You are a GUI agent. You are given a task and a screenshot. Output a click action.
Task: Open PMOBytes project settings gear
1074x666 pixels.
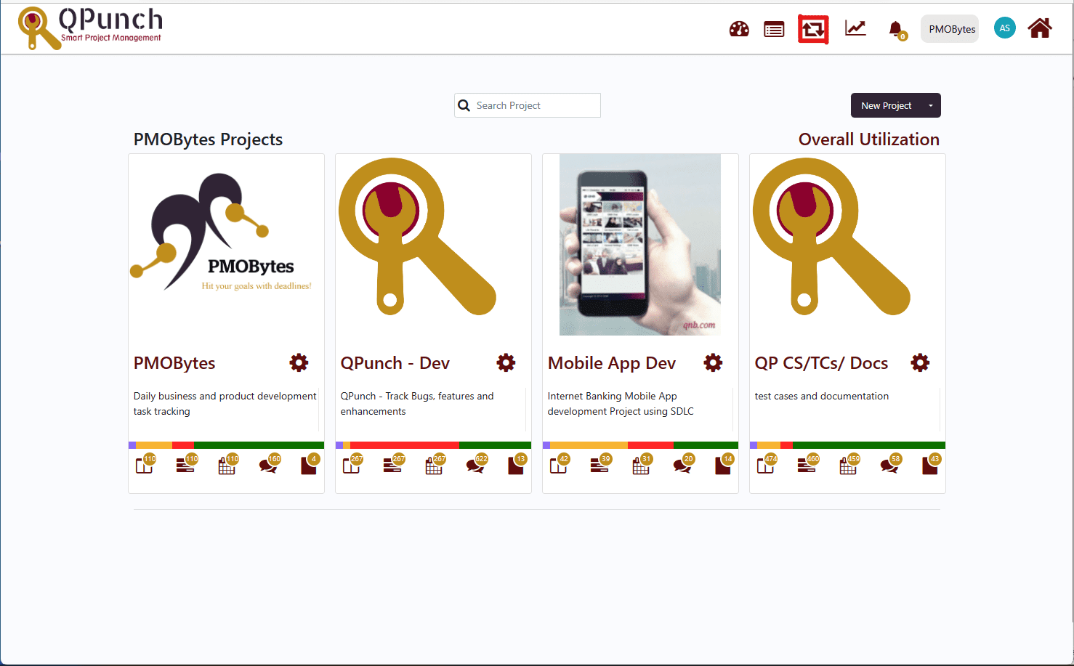299,362
